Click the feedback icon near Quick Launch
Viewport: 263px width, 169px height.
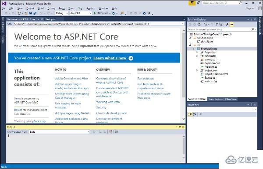199,3
